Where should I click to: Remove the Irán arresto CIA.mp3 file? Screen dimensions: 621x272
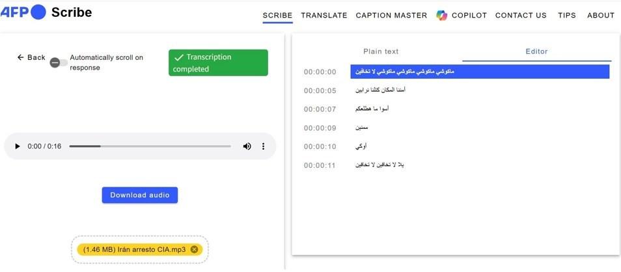195,249
